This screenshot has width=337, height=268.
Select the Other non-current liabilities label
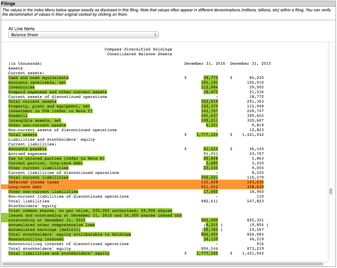43,192
